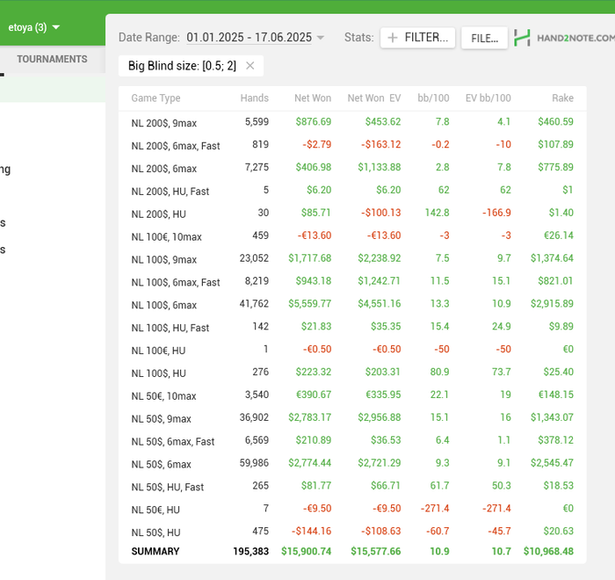Click the Big Blind size filter text
The image size is (615, 580).
pos(182,65)
